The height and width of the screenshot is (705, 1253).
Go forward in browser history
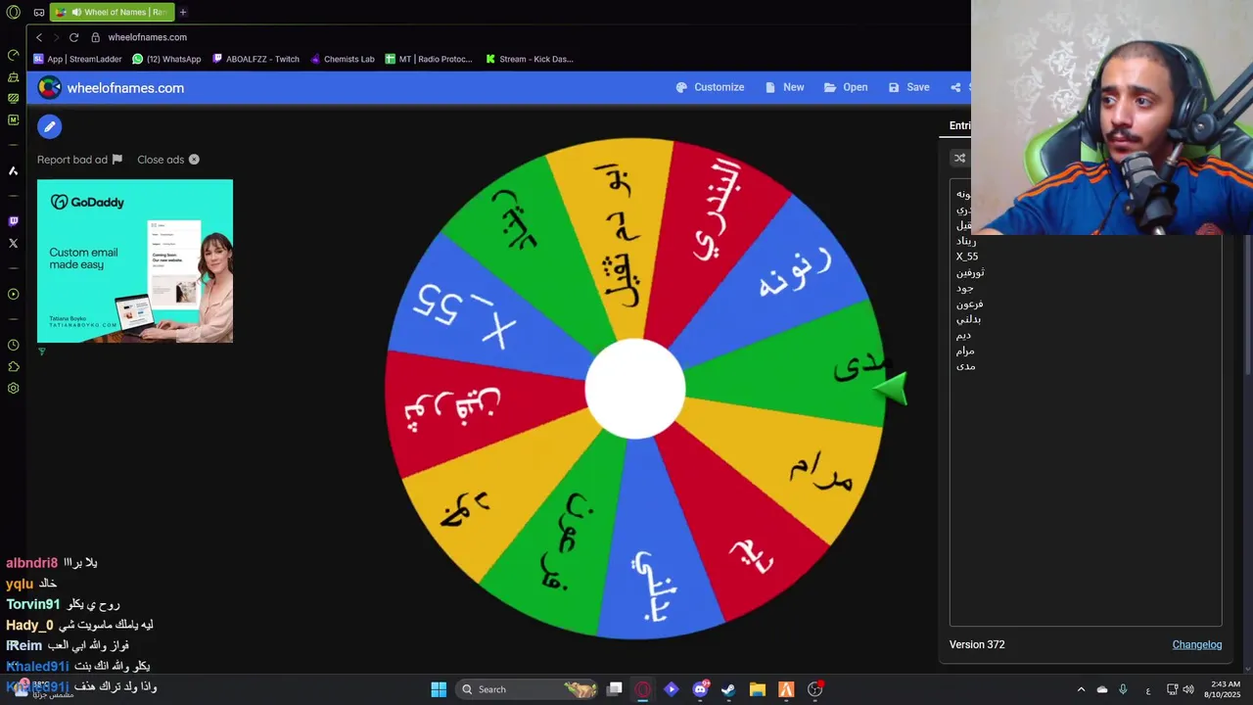[56, 37]
